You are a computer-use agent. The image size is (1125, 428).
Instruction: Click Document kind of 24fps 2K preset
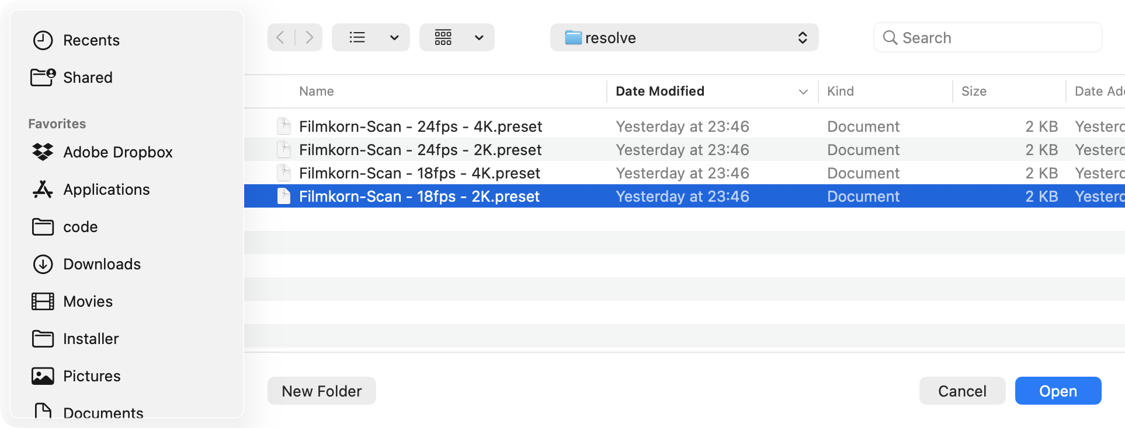[x=863, y=150]
